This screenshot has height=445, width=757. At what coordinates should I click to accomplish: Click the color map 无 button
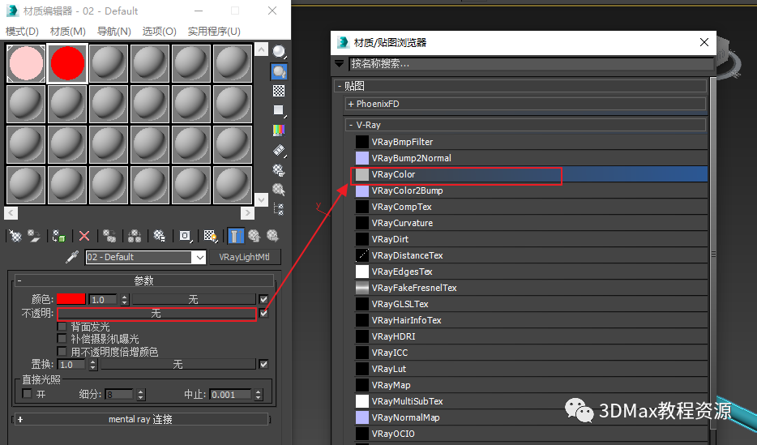coord(193,300)
